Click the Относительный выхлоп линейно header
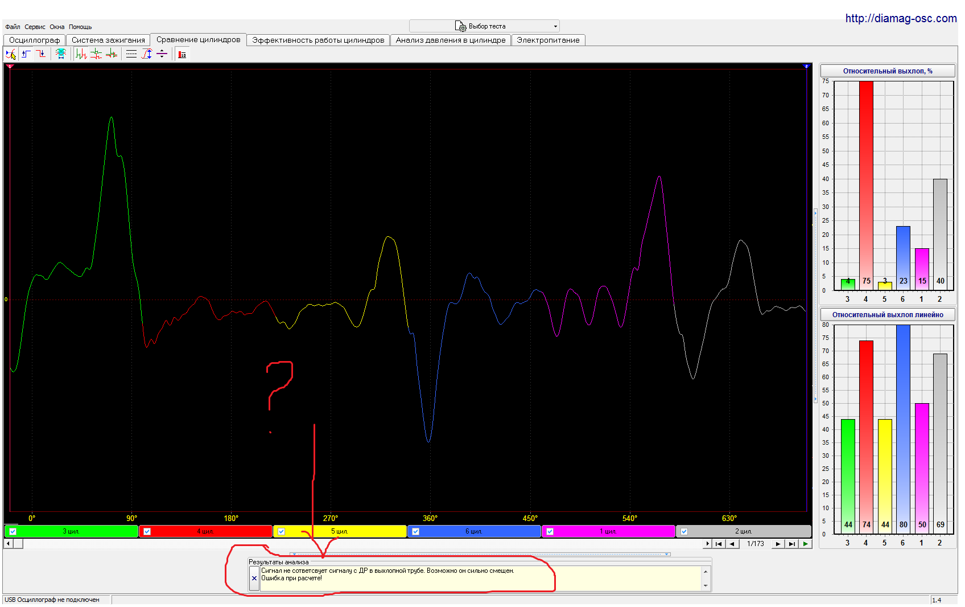This screenshot has height=607, width=965. 888,315
